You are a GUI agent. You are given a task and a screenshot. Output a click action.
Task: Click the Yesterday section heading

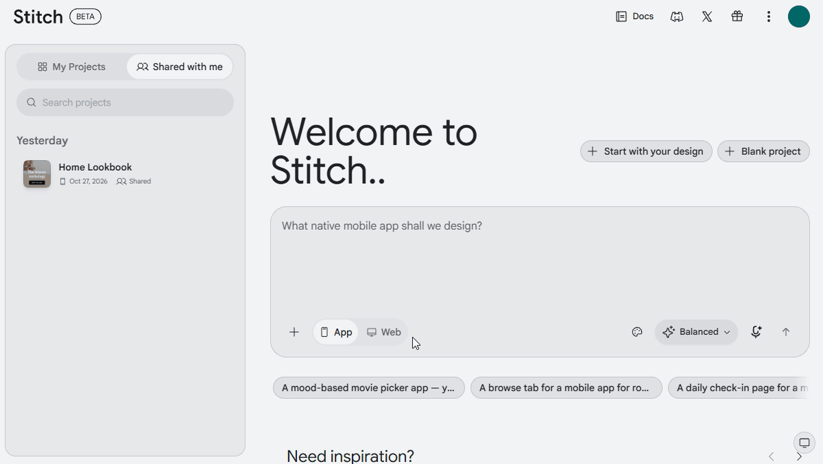43,141
